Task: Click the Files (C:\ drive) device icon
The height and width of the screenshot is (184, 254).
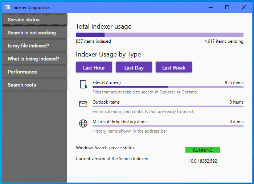Action: 83,84
